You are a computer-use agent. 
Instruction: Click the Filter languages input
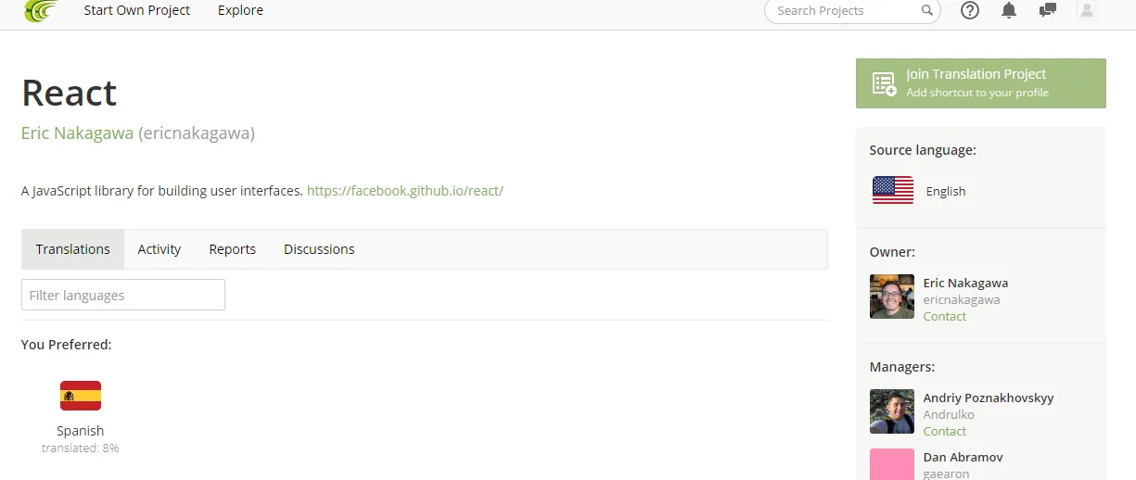[x=123, y=295]
